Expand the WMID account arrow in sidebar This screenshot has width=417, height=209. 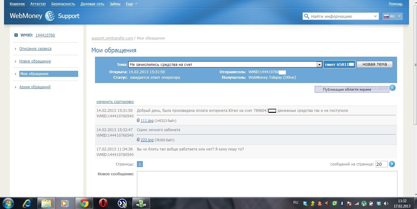tap(16, 35)
